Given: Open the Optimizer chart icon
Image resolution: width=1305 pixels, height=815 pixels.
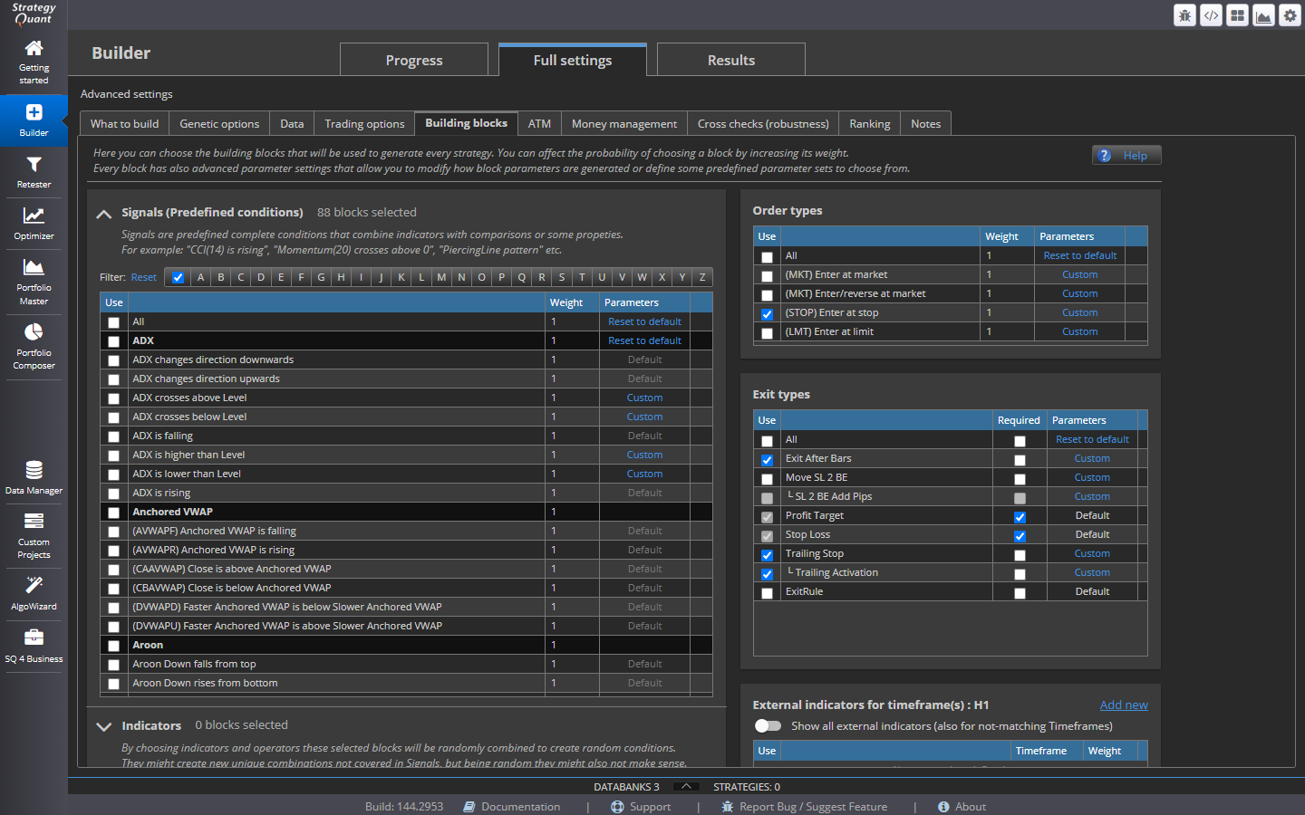Looking at the screenshot, I should (34, 216).
